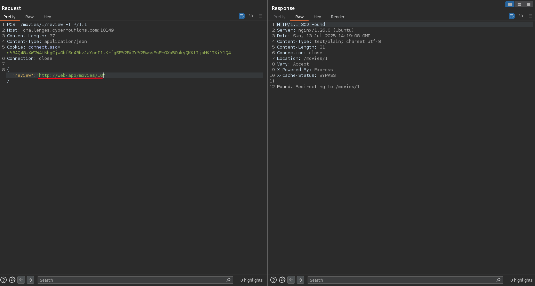The width and height of the screenshot is (535, 286).
Task: Select side-by-side split layout icon
Action: coord(510,4)
